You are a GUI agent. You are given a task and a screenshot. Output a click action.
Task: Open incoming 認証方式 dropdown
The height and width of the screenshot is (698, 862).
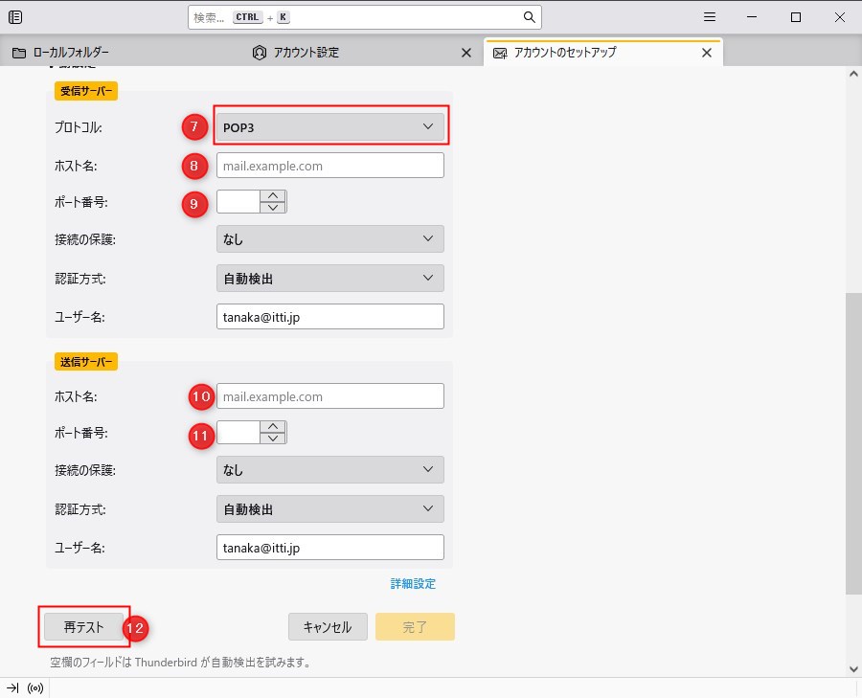coord(330,278)
